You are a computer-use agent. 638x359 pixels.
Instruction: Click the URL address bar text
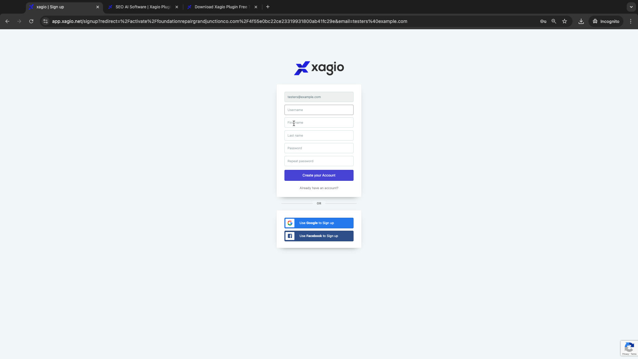point(230,21)
